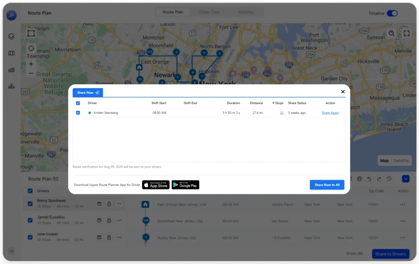This screenshot has width=419, height=264.
Task: Click the undo icon
Action: click(x=369, y=179)
